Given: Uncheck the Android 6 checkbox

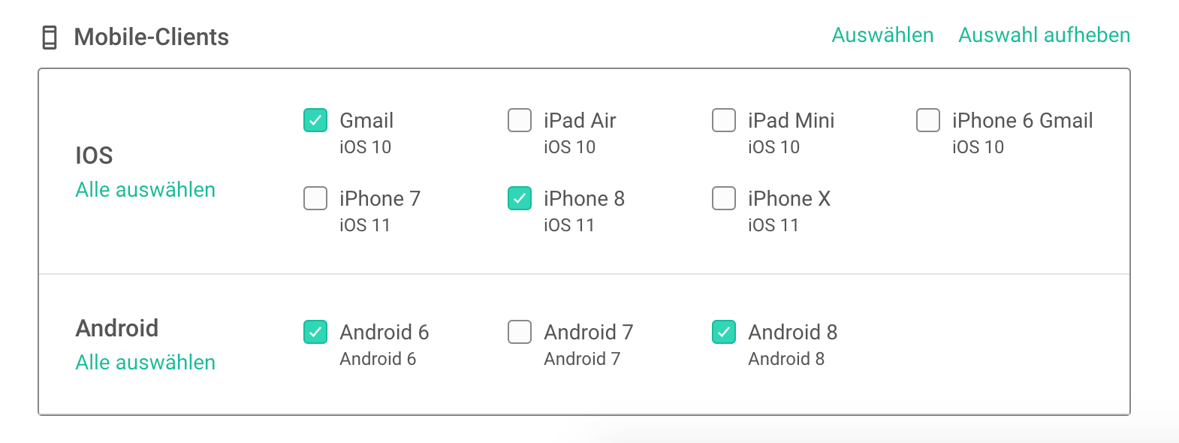Looking at the screenshot, I should 315,332.
